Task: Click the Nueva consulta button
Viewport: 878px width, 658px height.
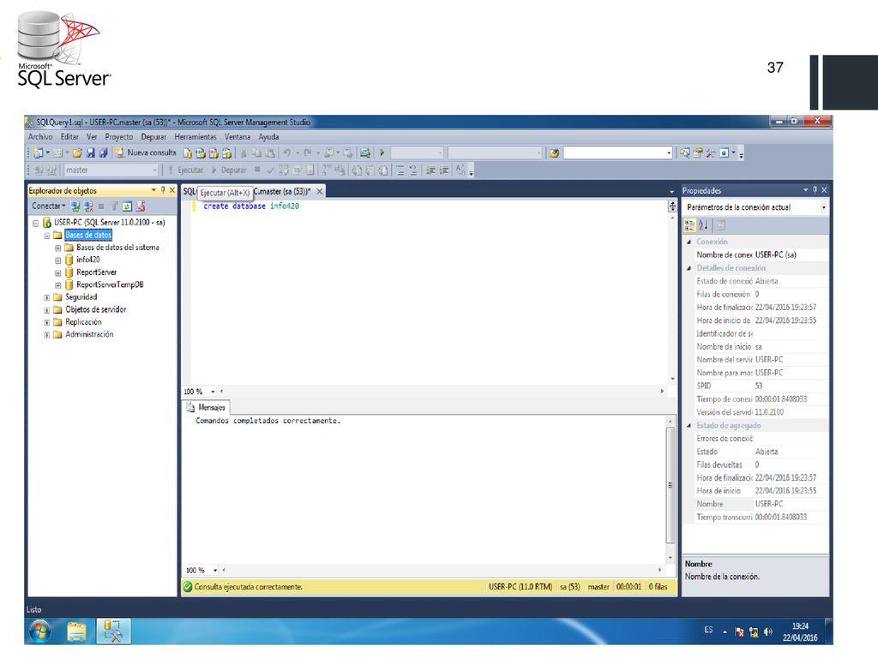Action: pos(146,153)
